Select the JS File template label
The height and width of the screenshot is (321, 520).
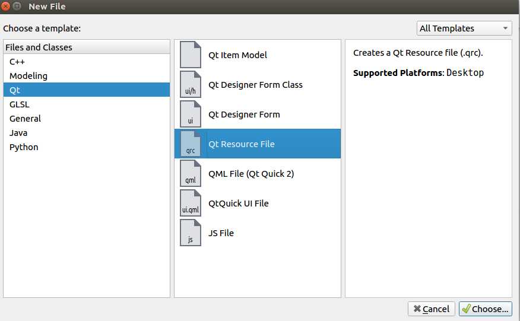221,233
